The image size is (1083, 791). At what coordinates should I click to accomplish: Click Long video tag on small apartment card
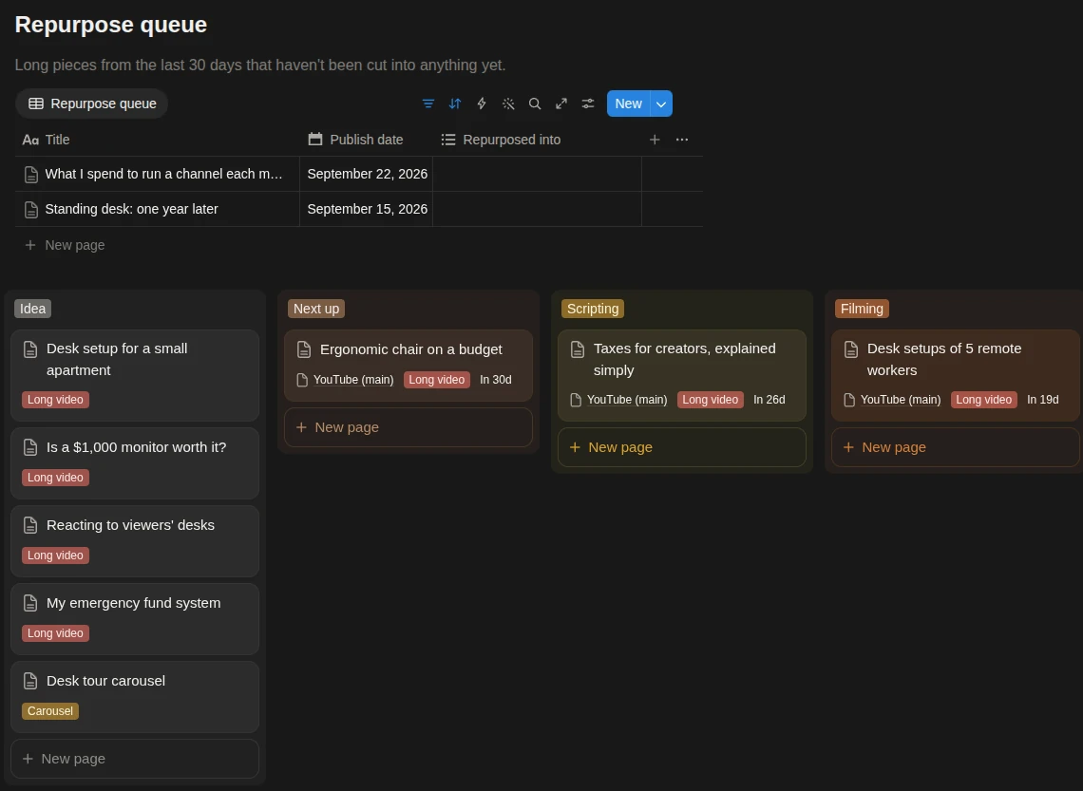[55, 400]
